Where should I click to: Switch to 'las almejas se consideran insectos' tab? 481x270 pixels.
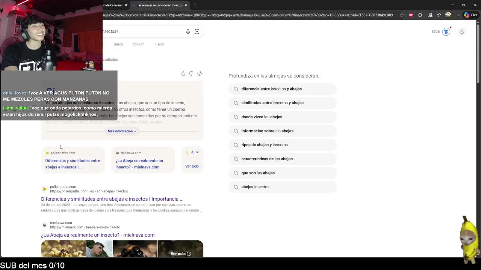coord(160,5)
